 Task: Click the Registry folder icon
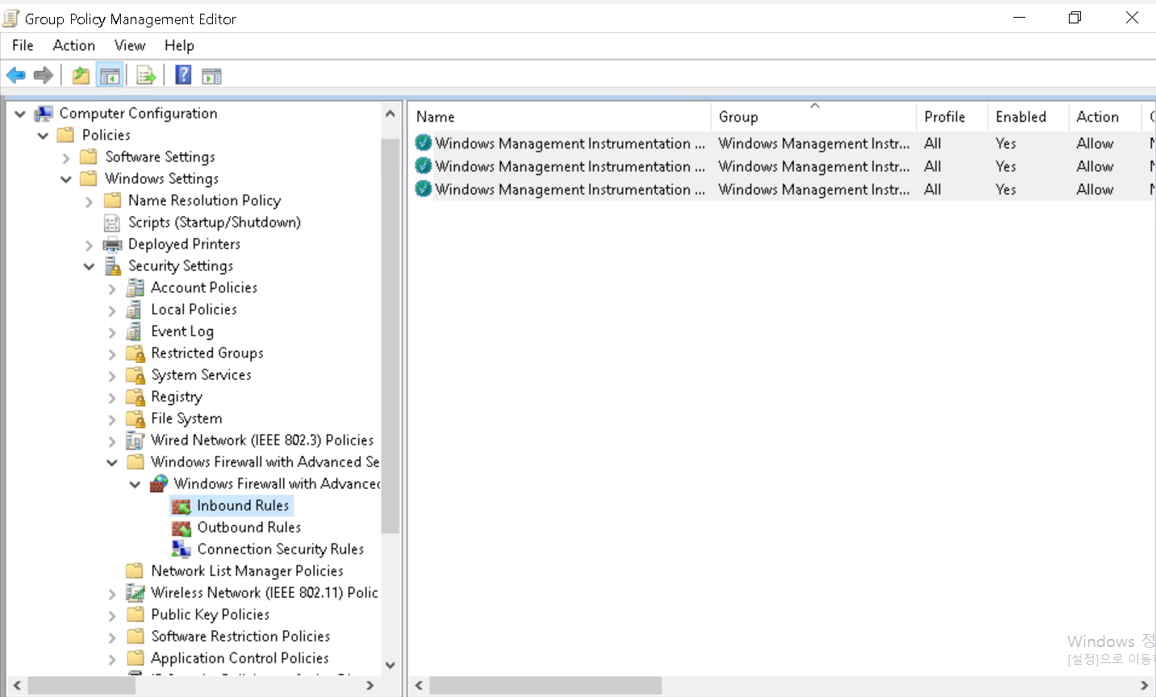pos(135,397)
